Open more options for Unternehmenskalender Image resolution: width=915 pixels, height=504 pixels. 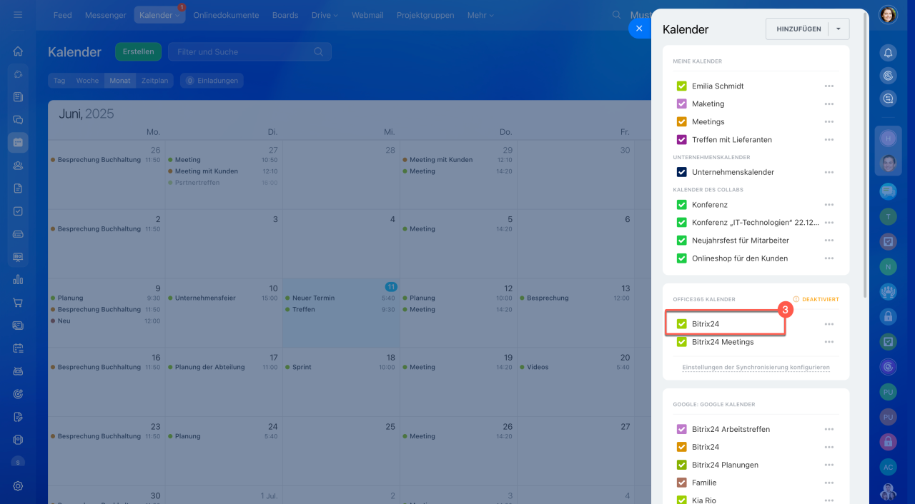(829, 172)
